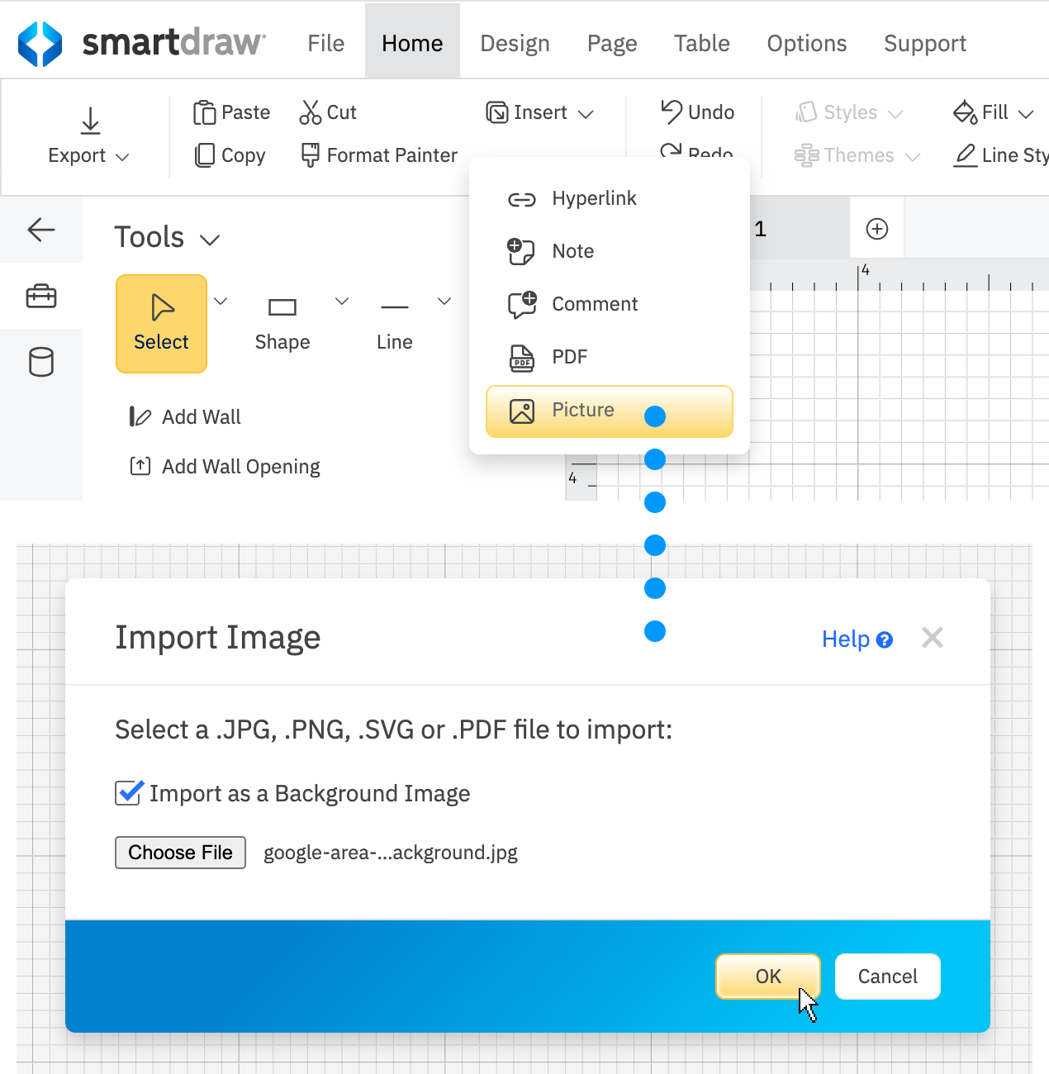Screen dimensions: 1049x1074
Task: Click the Cut scissors icon
Action: [x=310, y=112]
